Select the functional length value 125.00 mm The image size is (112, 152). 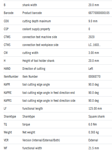click(95, 108)
